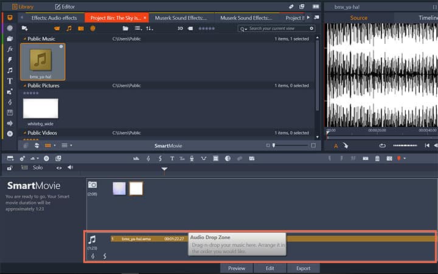Open the sort order dropdown in library toolbar

point(150,29)
